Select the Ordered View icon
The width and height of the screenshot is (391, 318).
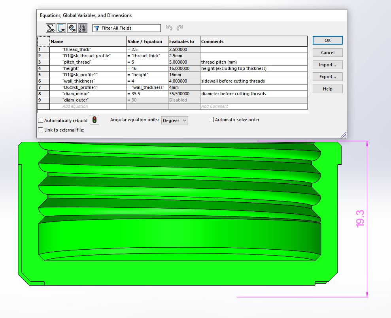tap(83, 28)
